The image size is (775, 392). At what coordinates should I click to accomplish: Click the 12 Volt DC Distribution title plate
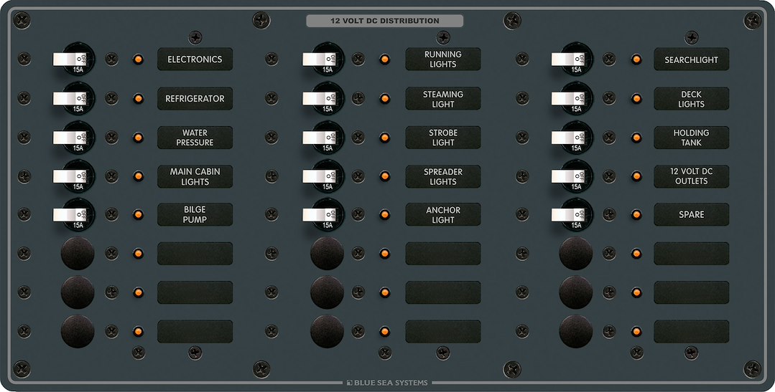384,21
